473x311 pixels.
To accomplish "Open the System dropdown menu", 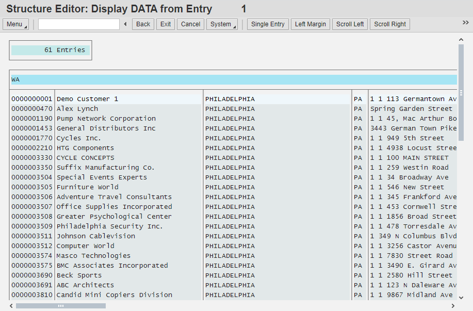I will (x=222, y=24).
